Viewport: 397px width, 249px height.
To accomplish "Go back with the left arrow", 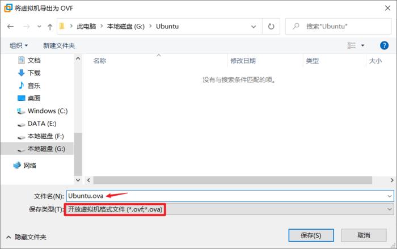I will click(10, 26).
